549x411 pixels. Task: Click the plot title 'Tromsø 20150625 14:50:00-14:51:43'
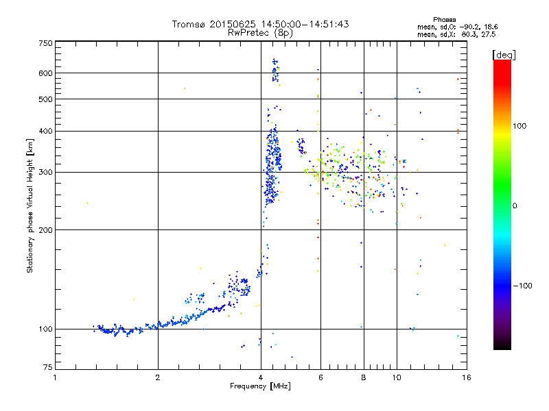pos(260,24)
